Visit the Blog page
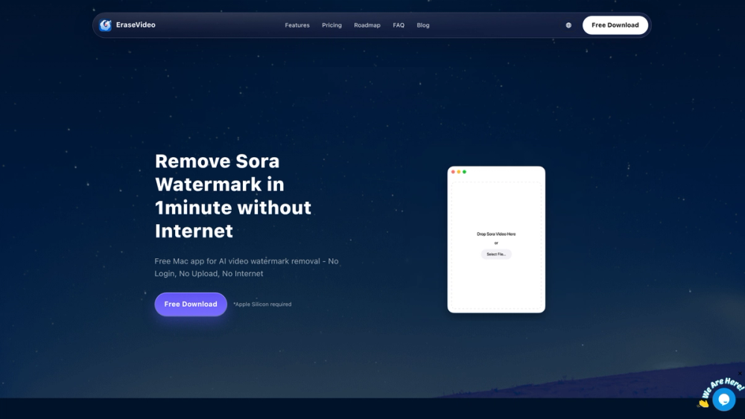Image resolution: width=745 pixels, height=419 pixels. coord(423,25)
